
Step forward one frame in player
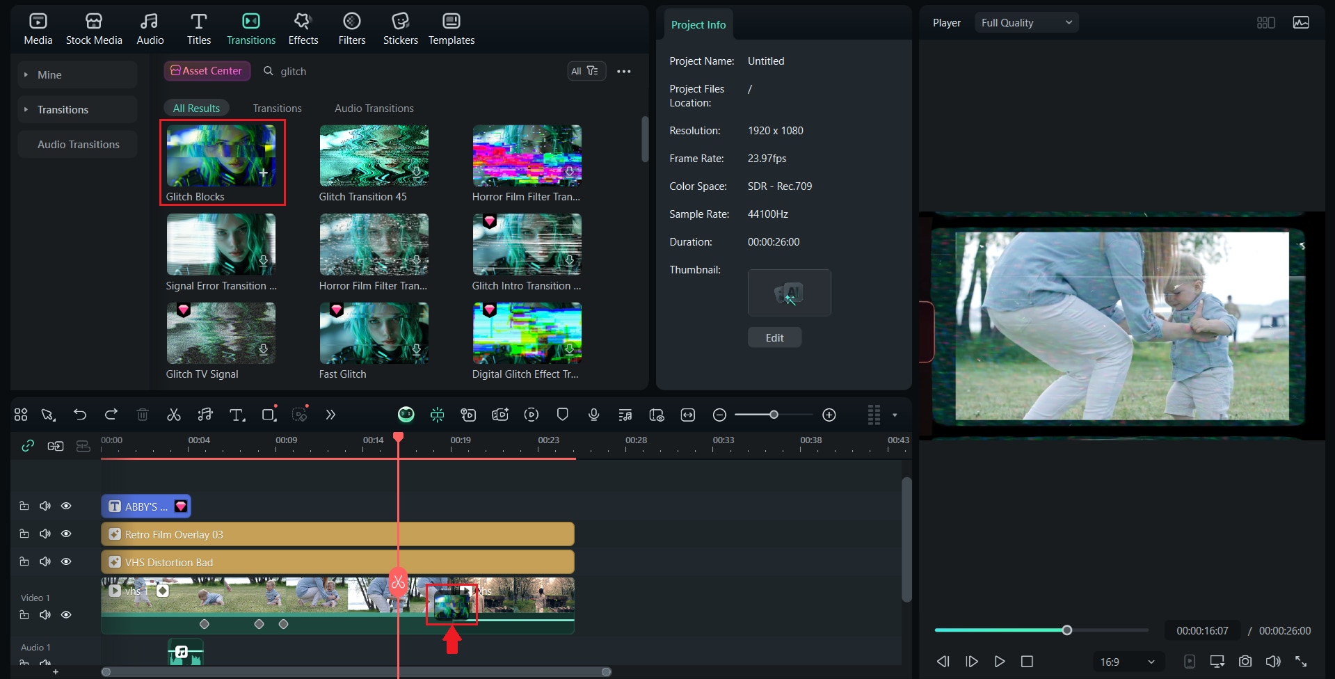click(x=971, y=661)
